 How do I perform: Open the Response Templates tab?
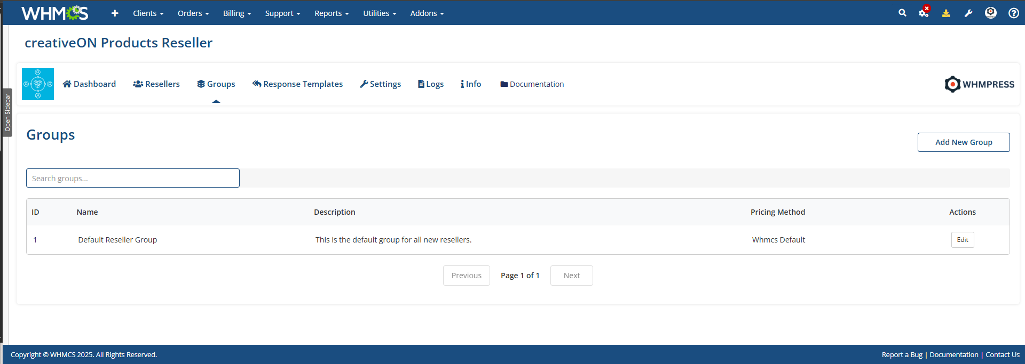(x=297, y=84)
